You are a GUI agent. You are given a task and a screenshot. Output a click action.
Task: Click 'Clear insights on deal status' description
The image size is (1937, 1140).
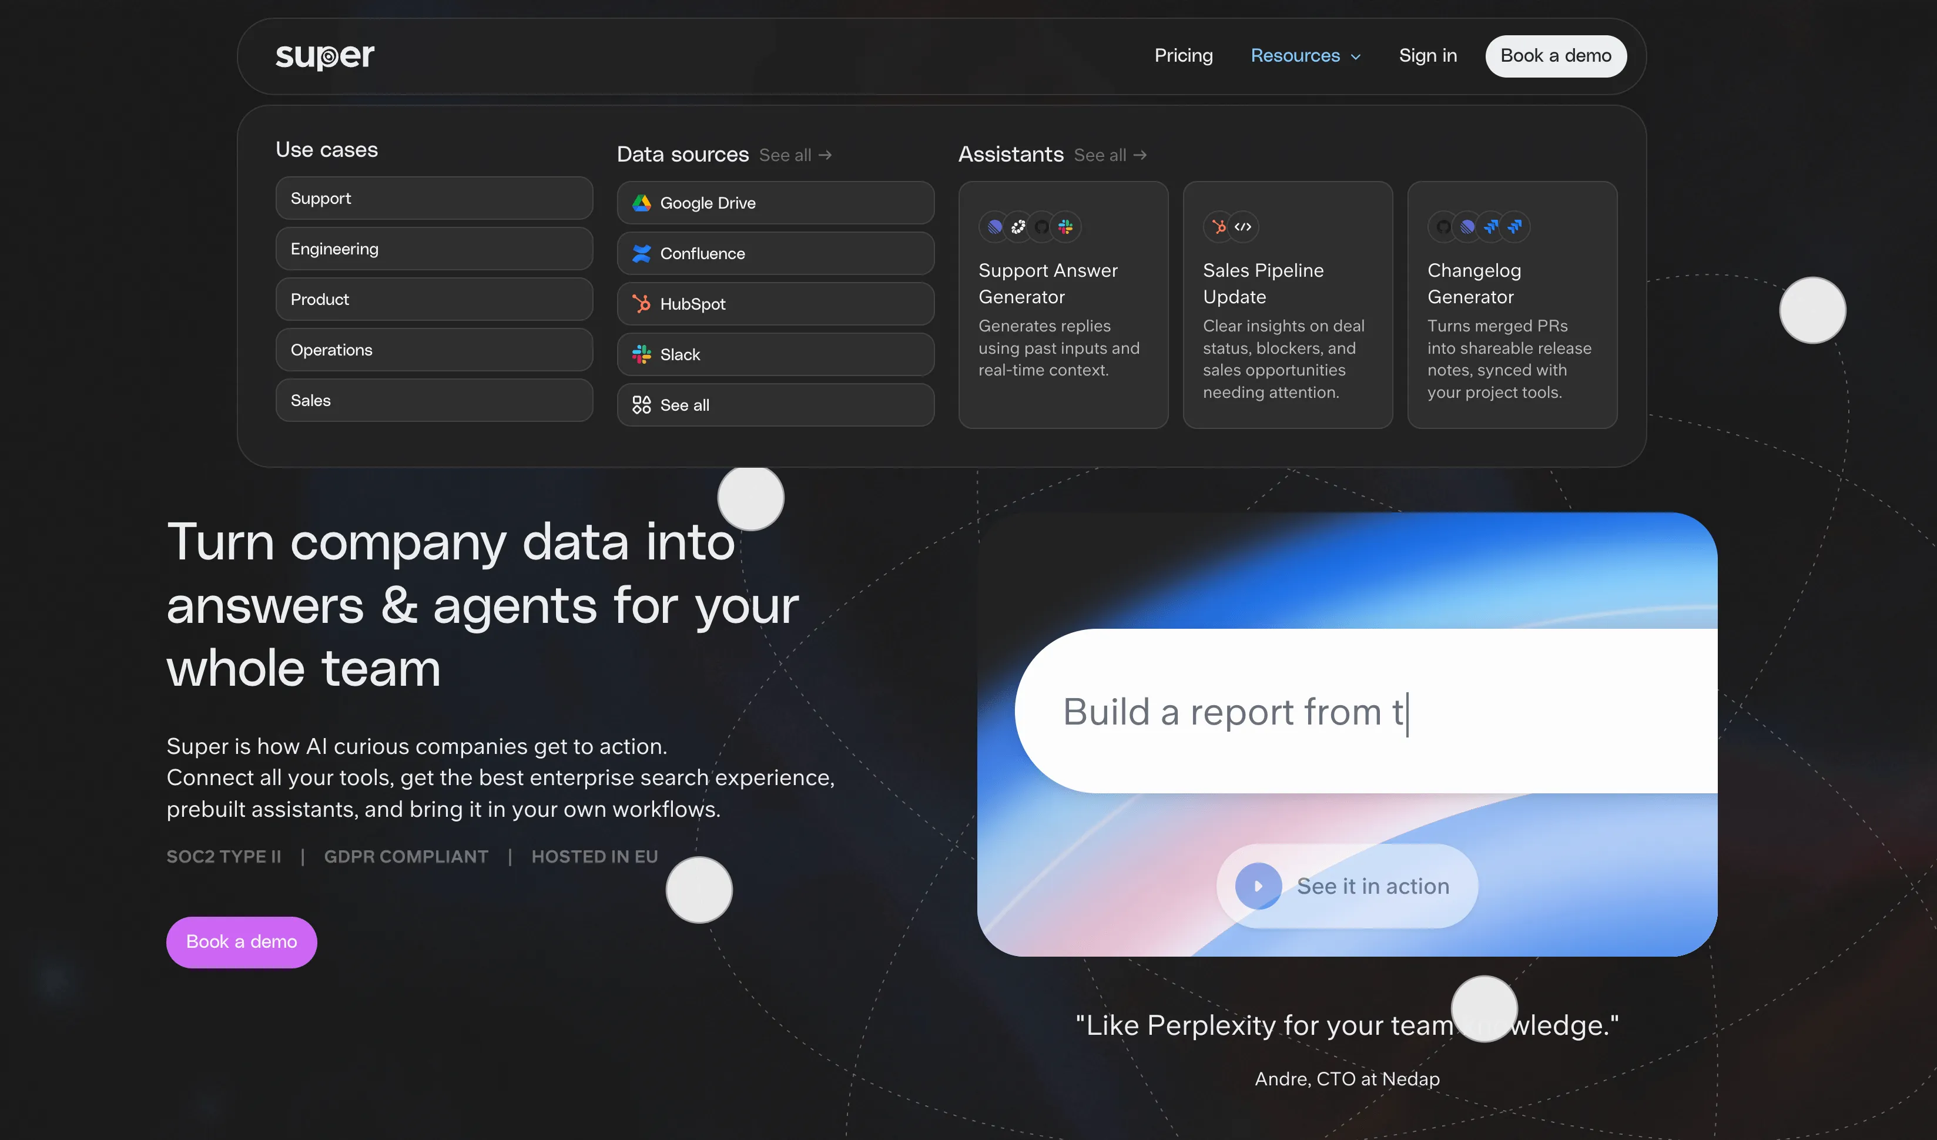point(1283,359)
